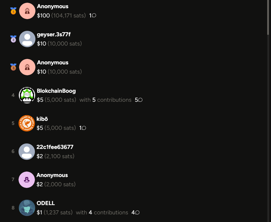Open the purple teddy bear Anonymous avatar
Viewport: 271px width, 222px height.
pos(27,180)
